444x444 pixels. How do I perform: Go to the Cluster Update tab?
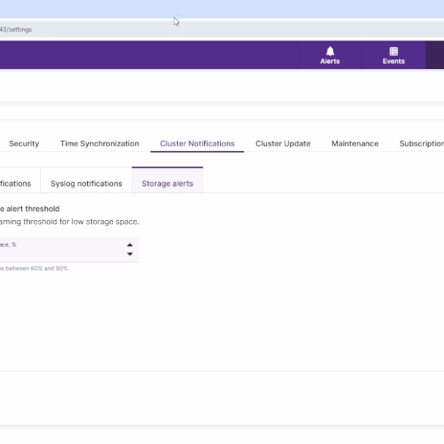(283, 143)
